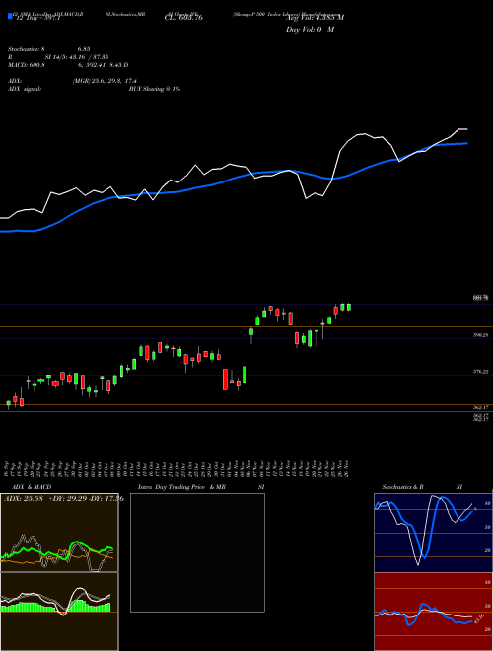
Task: Click the last green candlestick on the chart
Action: click(x=349, y=307)
